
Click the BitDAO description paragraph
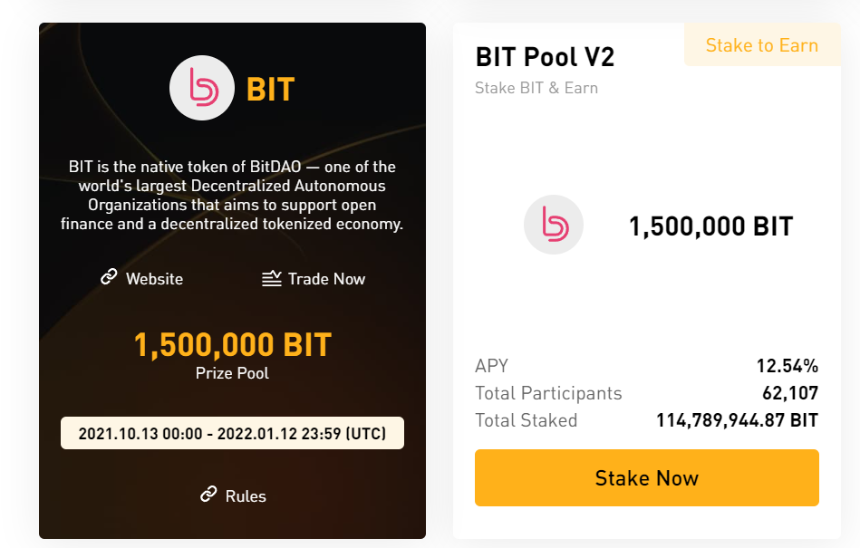coord(232,195)
